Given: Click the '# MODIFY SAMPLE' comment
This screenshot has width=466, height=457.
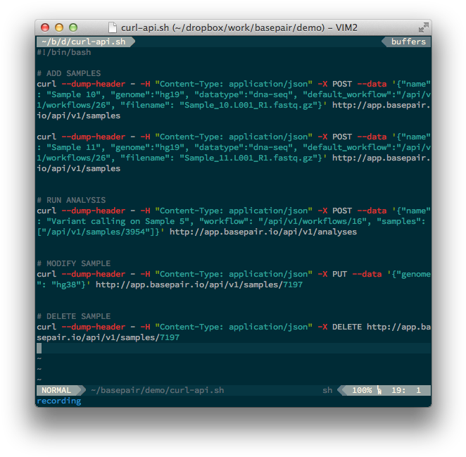Looking at the screenshot, I should click(x=74, y=263).
